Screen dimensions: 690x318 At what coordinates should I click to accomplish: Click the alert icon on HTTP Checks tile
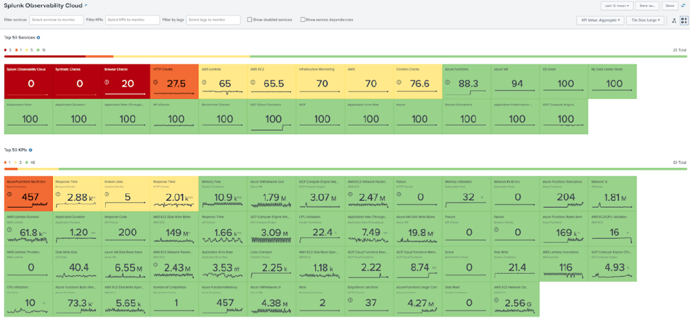coord(156,82)
